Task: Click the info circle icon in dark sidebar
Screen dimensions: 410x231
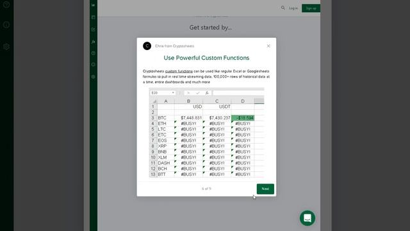Action: (6, 25)
